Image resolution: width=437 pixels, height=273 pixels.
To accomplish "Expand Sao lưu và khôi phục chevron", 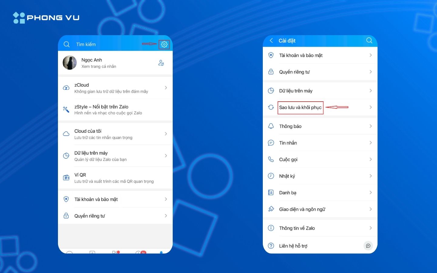I will (x=371, y=107).
